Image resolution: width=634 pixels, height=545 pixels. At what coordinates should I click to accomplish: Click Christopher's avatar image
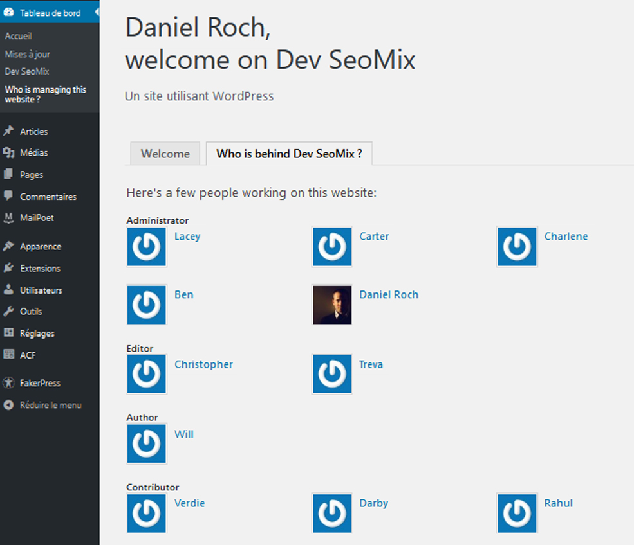tap(147, 374)
